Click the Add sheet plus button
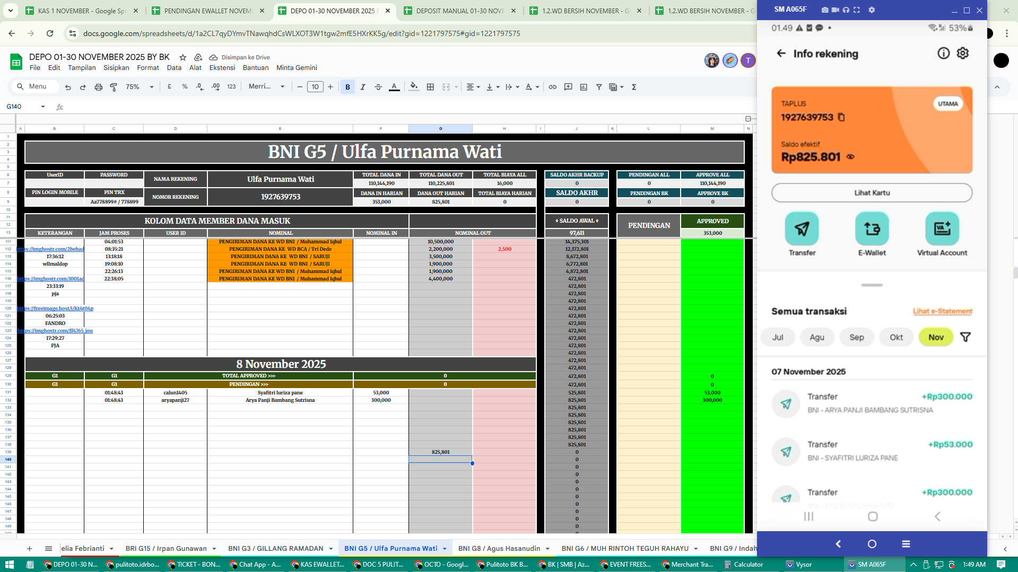 pyautogui.click(x=30, y=549)
